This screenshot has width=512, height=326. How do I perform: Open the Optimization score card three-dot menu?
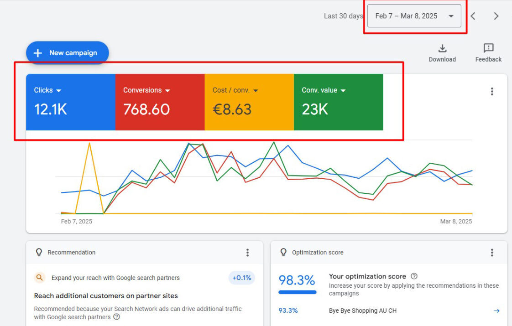click(x=492, y=252)
